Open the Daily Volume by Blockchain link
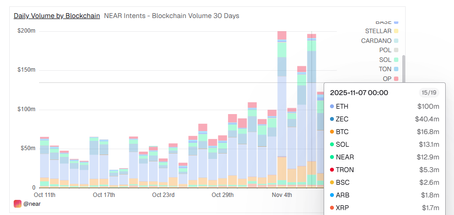 tap(57, 16)
